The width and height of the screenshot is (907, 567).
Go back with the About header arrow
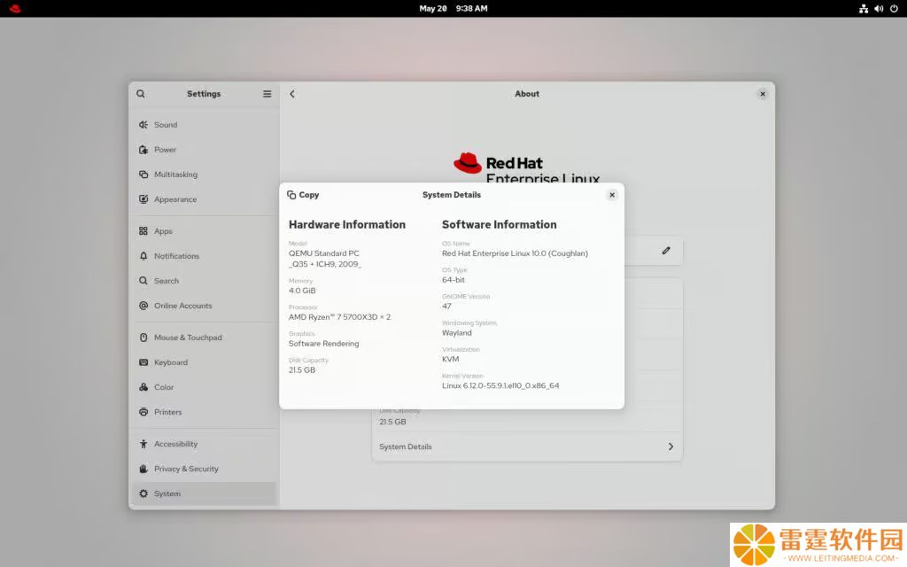point(292,94)
